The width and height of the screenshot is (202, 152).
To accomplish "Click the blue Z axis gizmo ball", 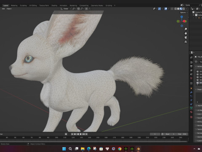I will coord(182,17).
